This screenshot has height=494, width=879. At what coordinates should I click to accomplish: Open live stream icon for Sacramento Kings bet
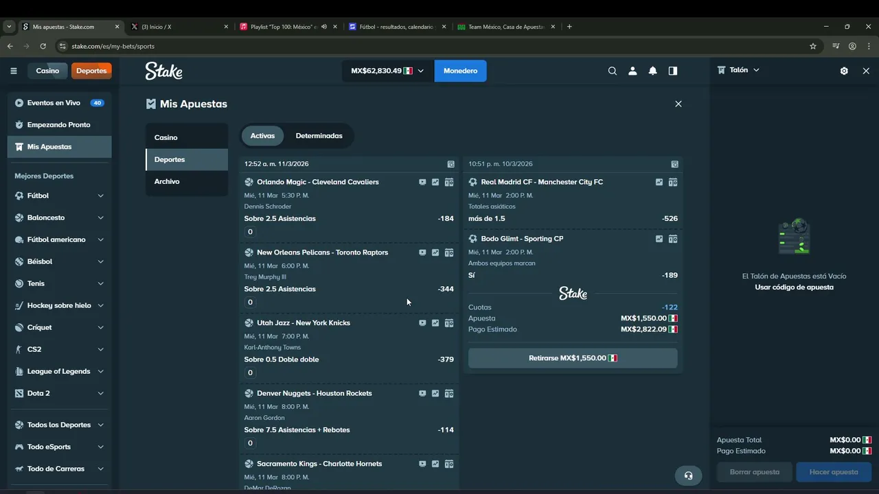[422, 464]
